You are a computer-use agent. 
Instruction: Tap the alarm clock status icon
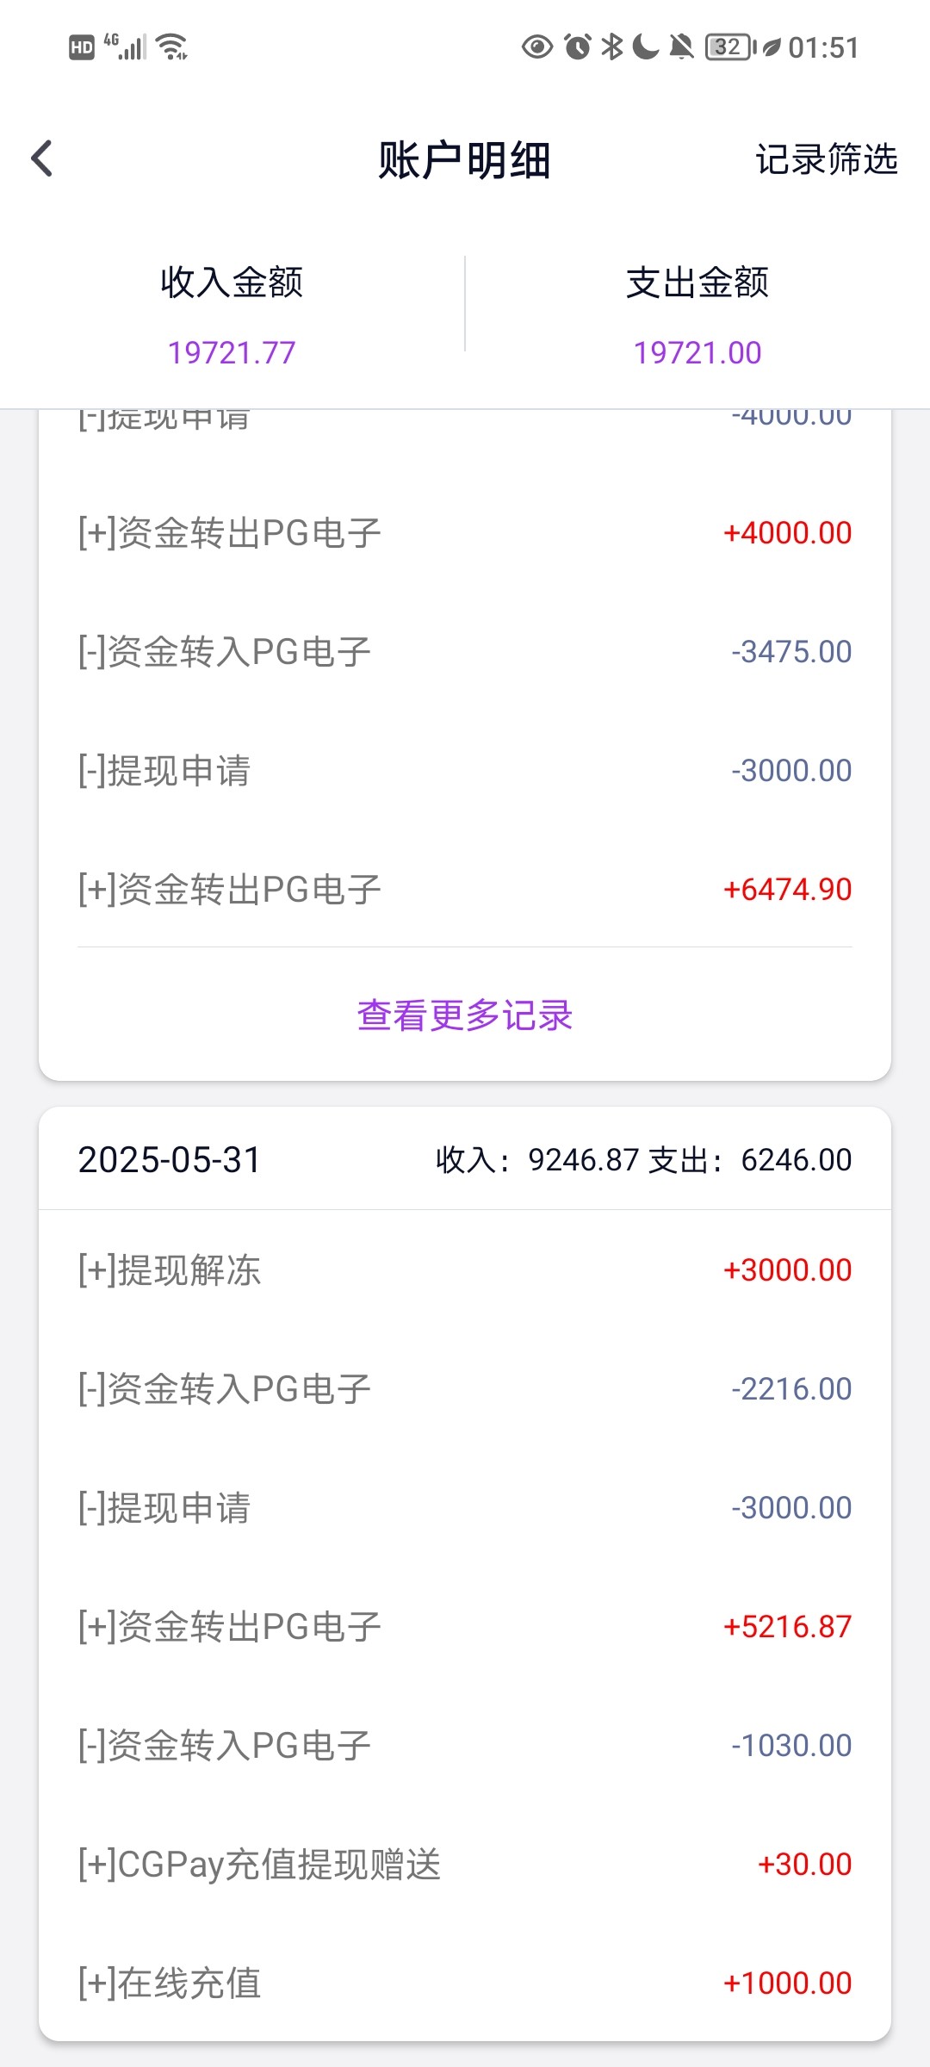(578, 47)
